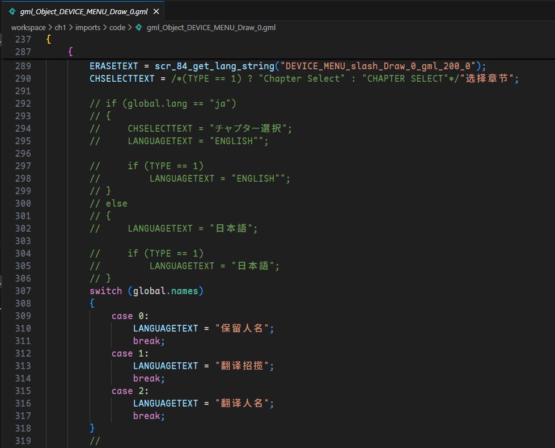Open the imports breadcrumb folder
The height and width of the screenshot is (448, 555).
tap(88, 28)
